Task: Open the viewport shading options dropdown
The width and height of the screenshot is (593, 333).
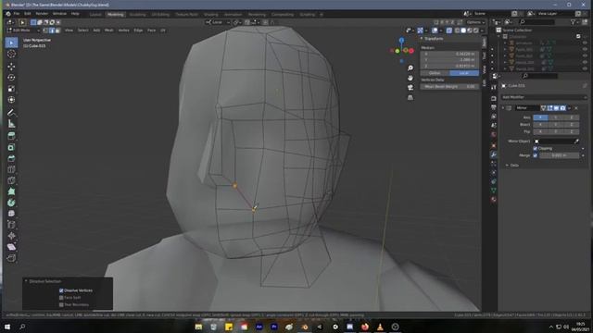Action: click(x=482, y=31)
